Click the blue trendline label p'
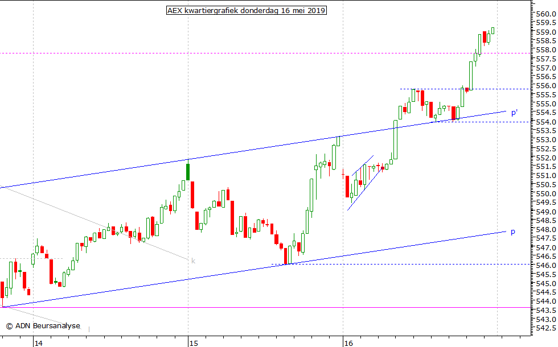The width and height of the screenshot is (558, 347). pos(514,113)
